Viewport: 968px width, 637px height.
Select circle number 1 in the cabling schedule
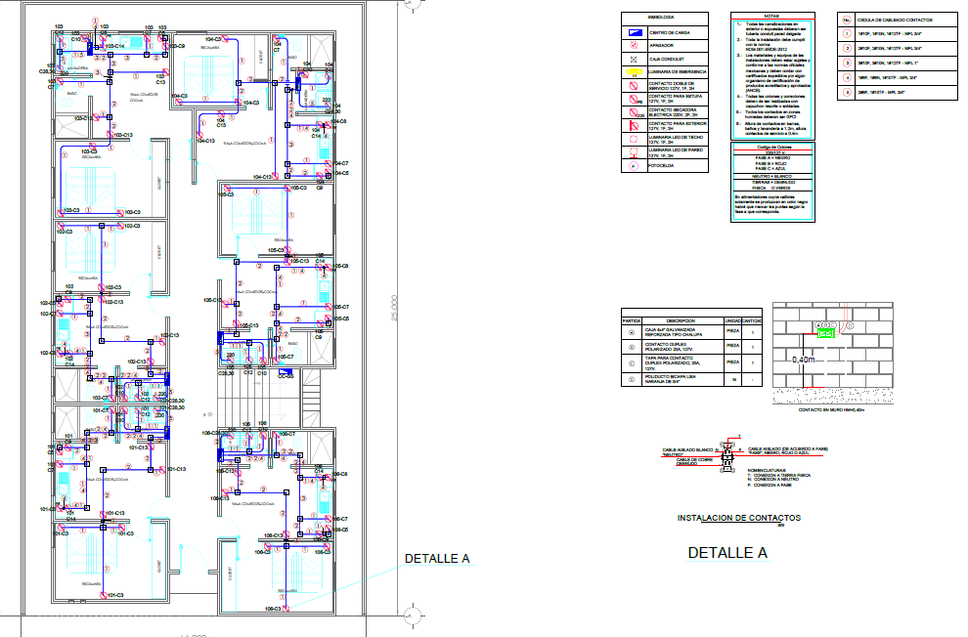(847, 33)
